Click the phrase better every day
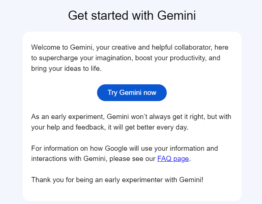Screen dimensions: 262x204 (x=162, y=127)
